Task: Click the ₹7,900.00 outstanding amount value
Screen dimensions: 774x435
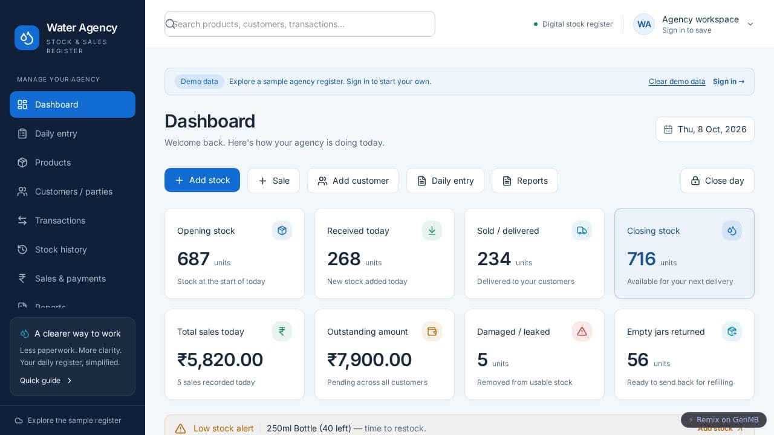Action: coord(369,359)
